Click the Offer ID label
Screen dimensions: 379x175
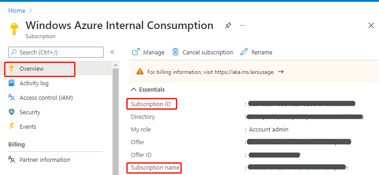click(141, 155)
